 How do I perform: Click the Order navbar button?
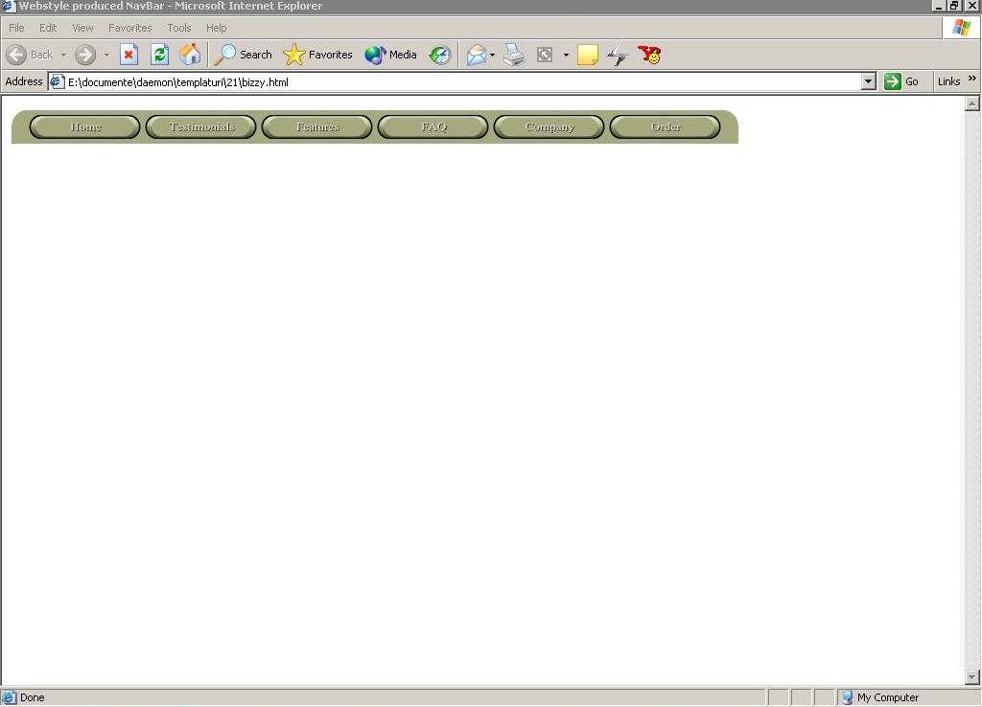[666, 126]
